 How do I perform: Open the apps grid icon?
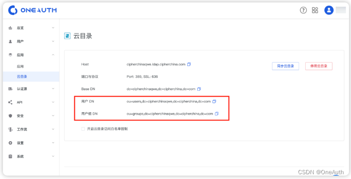pyautogui.click(x=315, y=10)
